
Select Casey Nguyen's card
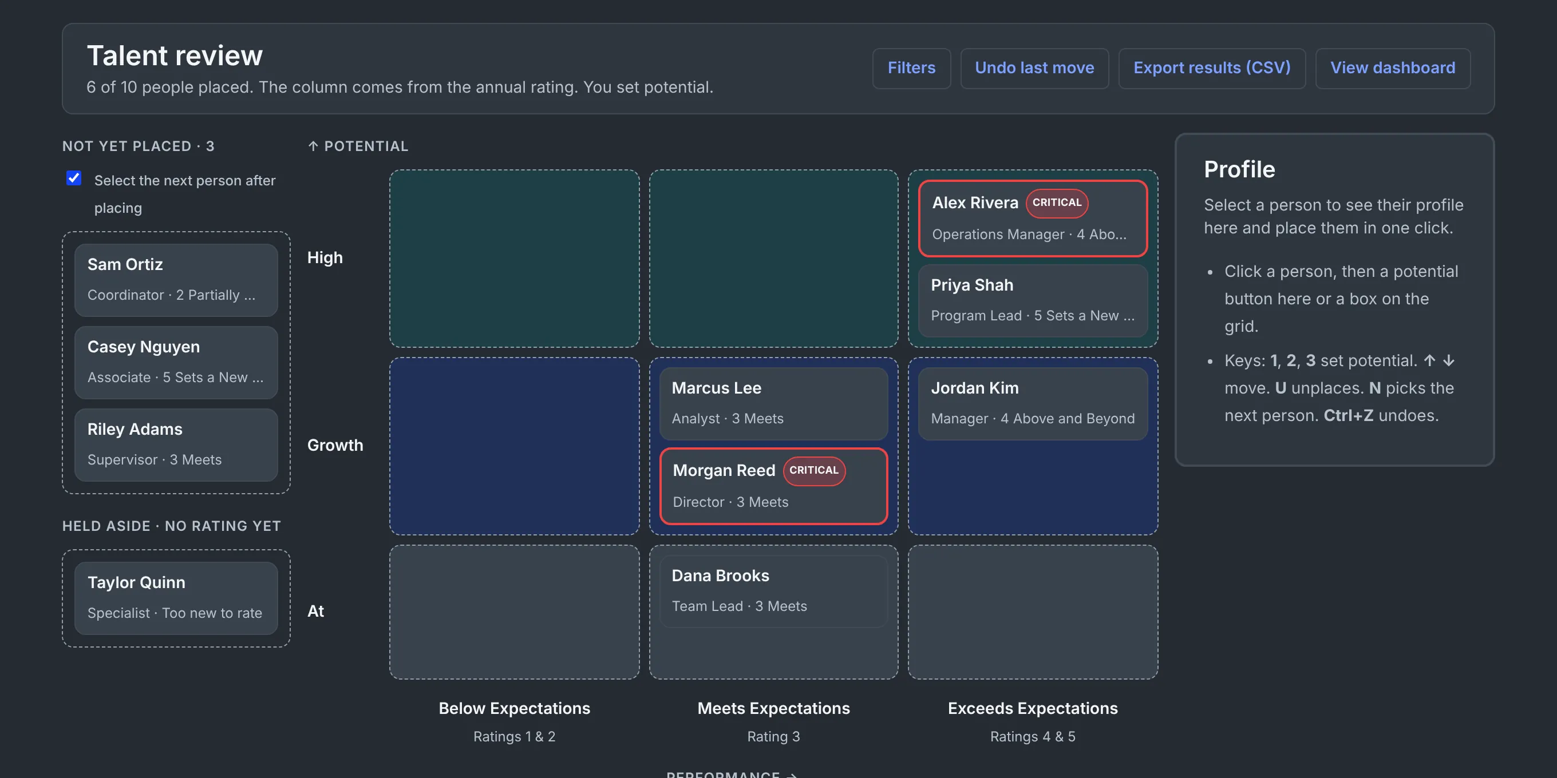(176, 363)
